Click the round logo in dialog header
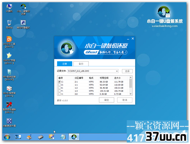The width and height of the screenshot is (190, 144). point(66,48)
